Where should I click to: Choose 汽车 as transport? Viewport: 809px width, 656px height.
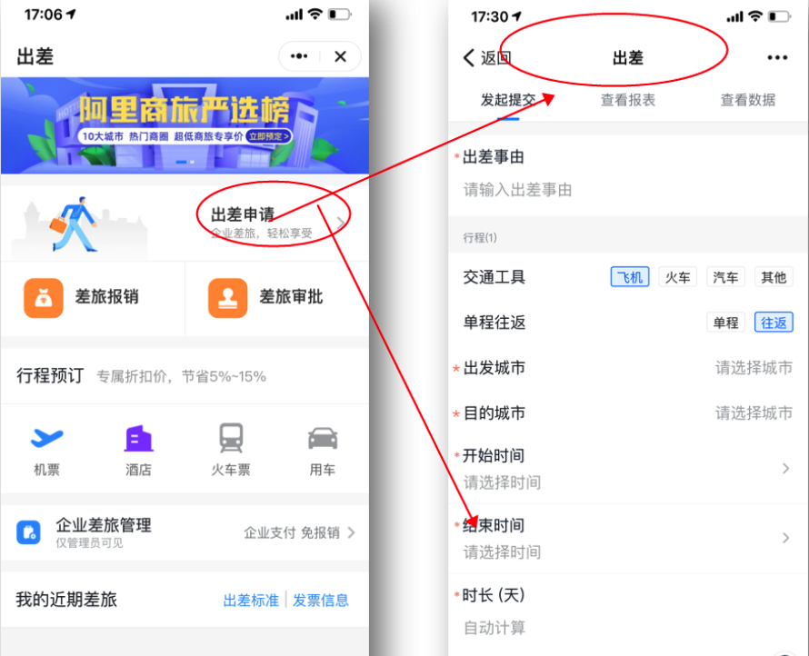(x=725, y=277)
